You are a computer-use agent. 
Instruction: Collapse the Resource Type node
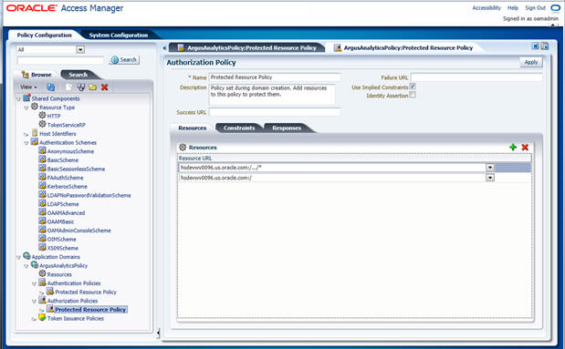pyautogui.click(x=26, y=108)
